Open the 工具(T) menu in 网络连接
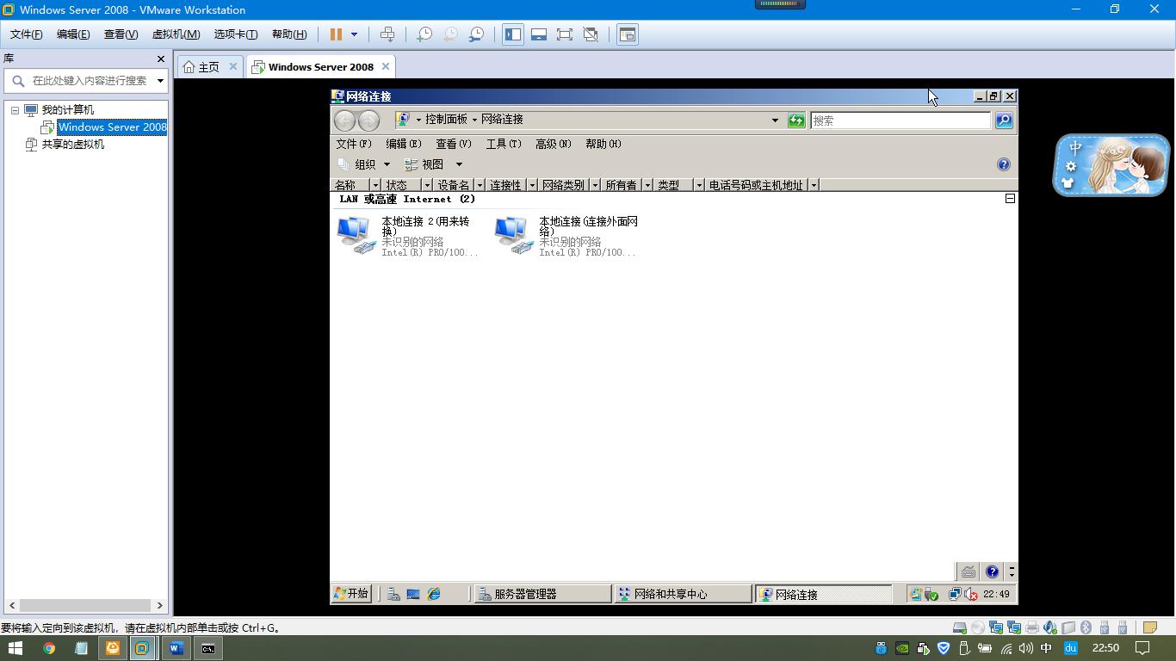The height and width of the screenshot is (661, 1176). [504, 144]
